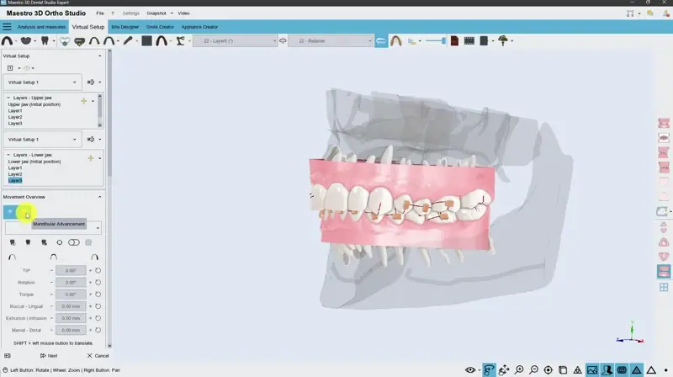The height and width of the screenshot is (377, 673).
Task: Switch to the Appliance Creator tab
Action: pyautogui.click(x=199, y=27)
